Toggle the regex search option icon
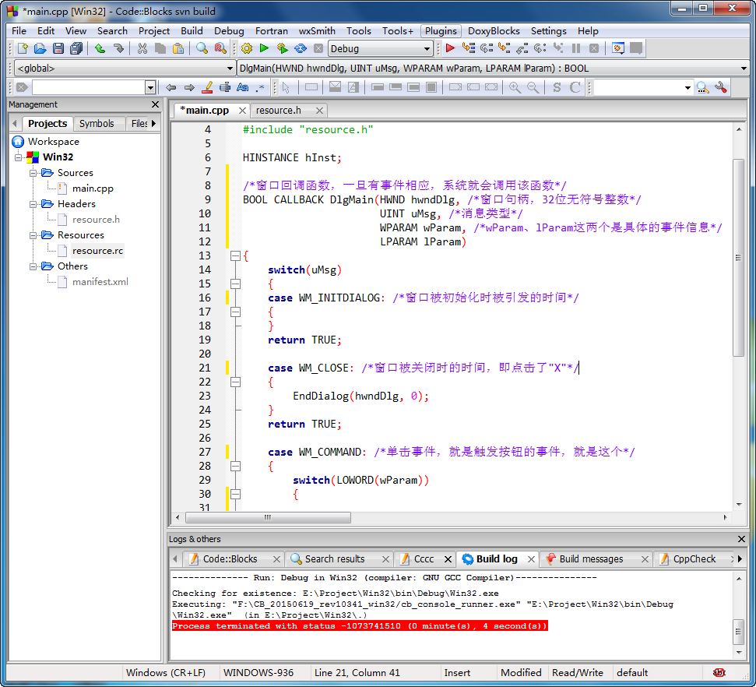The image size is (756, 687). tap(260, 87)
